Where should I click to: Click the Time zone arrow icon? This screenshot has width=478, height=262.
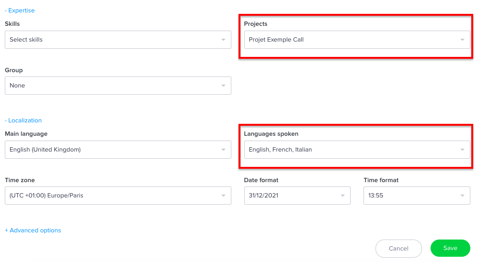(223, 196)
